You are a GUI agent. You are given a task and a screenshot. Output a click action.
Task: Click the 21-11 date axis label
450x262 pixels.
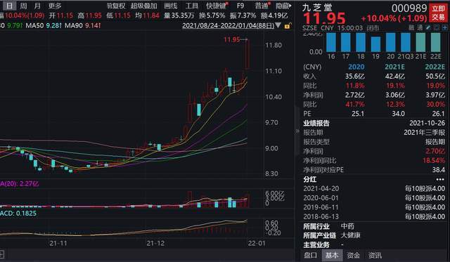(x=58, y=243)
